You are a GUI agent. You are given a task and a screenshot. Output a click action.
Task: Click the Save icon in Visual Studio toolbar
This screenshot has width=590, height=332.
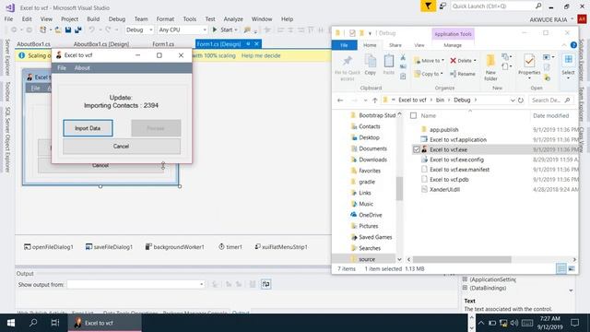coord(68,30)
